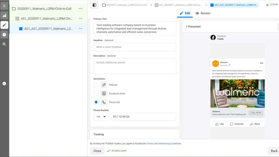Open options menu for ad set AS1_20200911_Walmeric
This screenshot has width=279, height=157.
tap(80, 19)
